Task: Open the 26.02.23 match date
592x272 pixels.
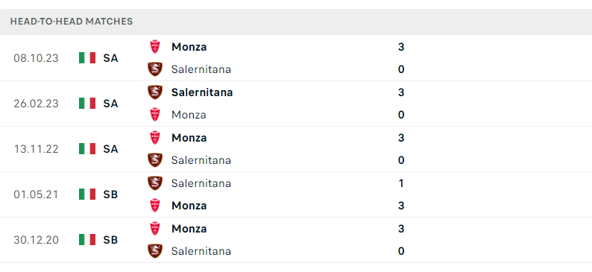Action: pyautogui.click(x=37, y=104)
